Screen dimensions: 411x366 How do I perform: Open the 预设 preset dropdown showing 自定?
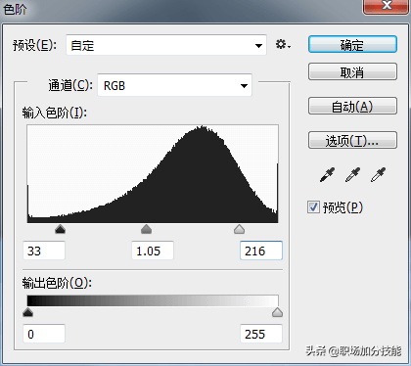coord(166,45)
